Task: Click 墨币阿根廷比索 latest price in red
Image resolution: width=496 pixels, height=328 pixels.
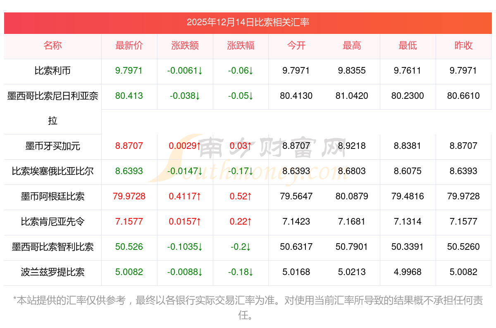Action: 129,196
